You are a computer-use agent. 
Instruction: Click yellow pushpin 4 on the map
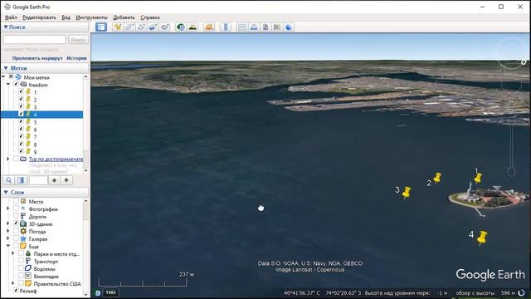click(482, 238)
